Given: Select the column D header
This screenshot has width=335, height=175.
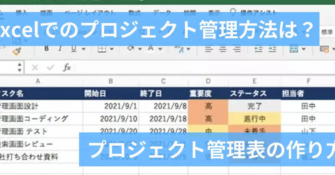Looking at the screenshot, I should [x=208, y=81].
